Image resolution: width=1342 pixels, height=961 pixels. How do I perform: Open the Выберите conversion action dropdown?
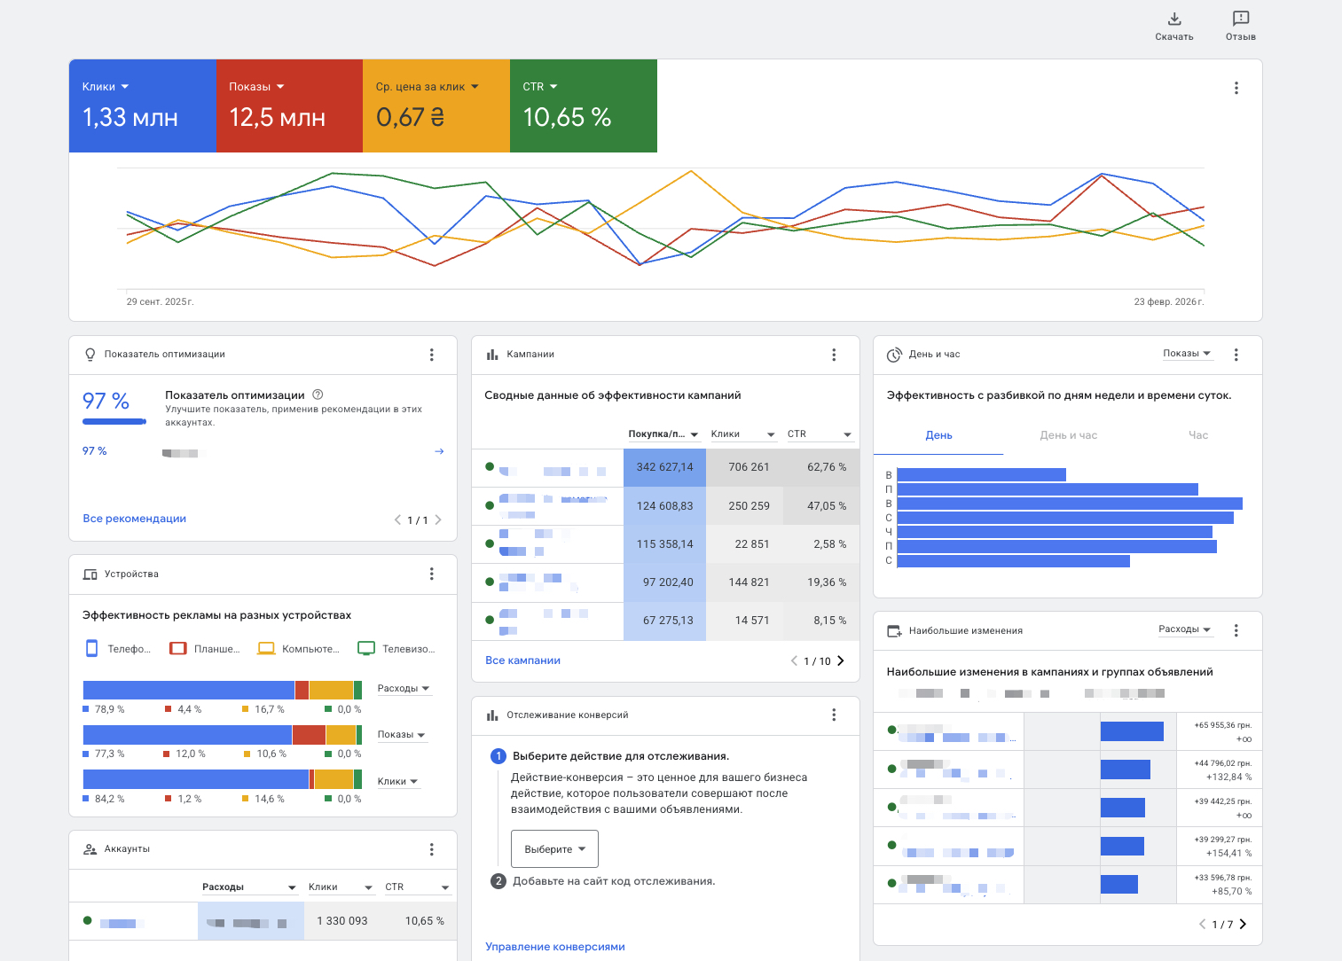point(554,849)
